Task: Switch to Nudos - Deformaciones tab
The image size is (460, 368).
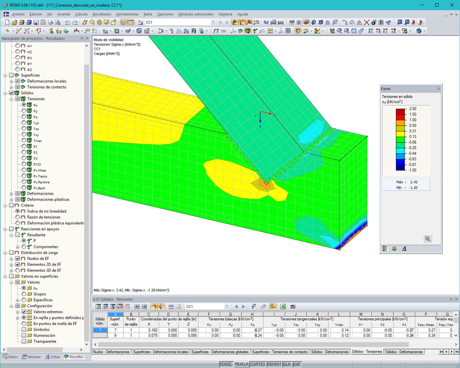Action: click(x=111, y=352)
